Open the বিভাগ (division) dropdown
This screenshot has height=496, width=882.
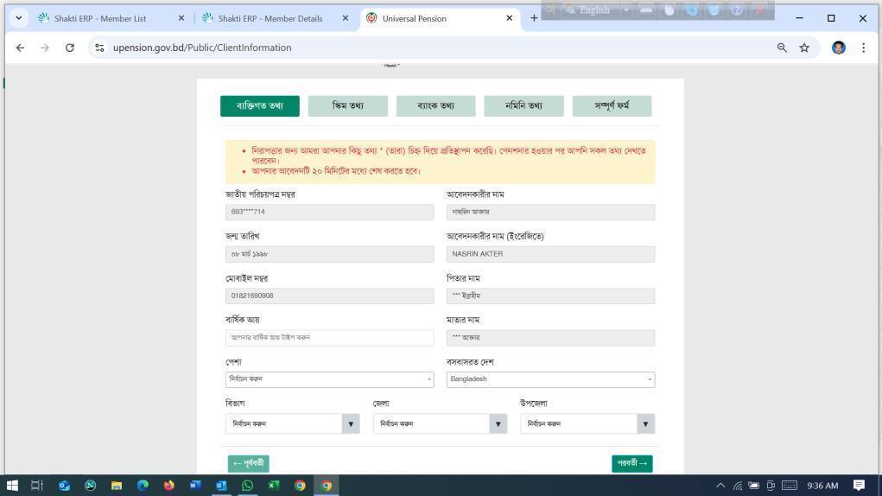(292, 423)
